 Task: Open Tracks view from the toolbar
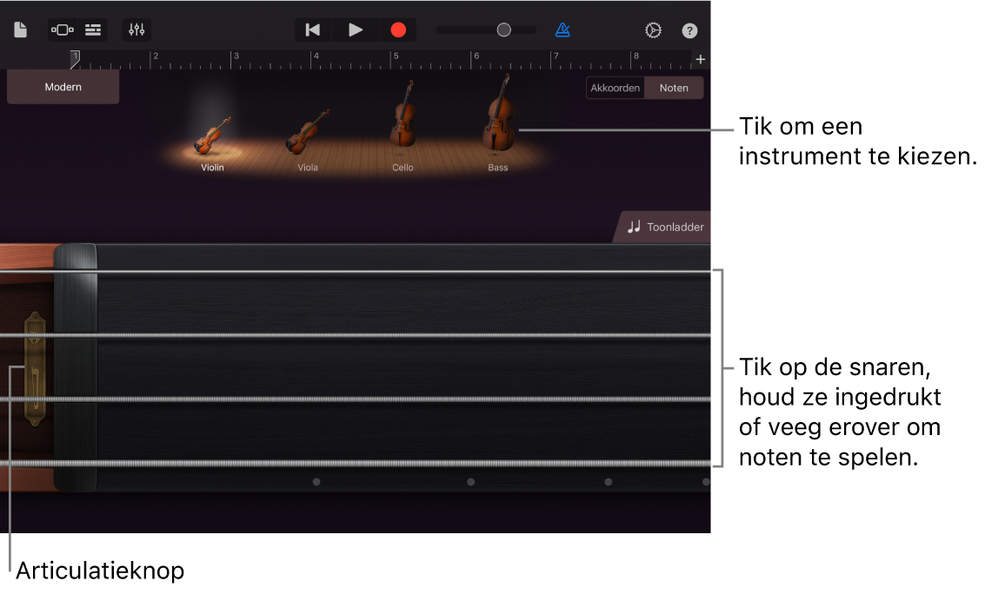pyautogui.click(x=92, y=30)
